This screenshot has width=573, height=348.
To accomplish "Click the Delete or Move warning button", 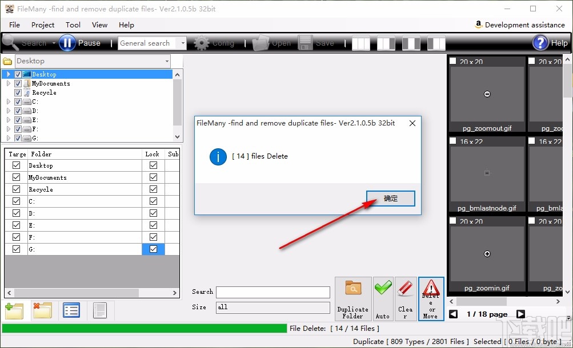I will (431, 299).
